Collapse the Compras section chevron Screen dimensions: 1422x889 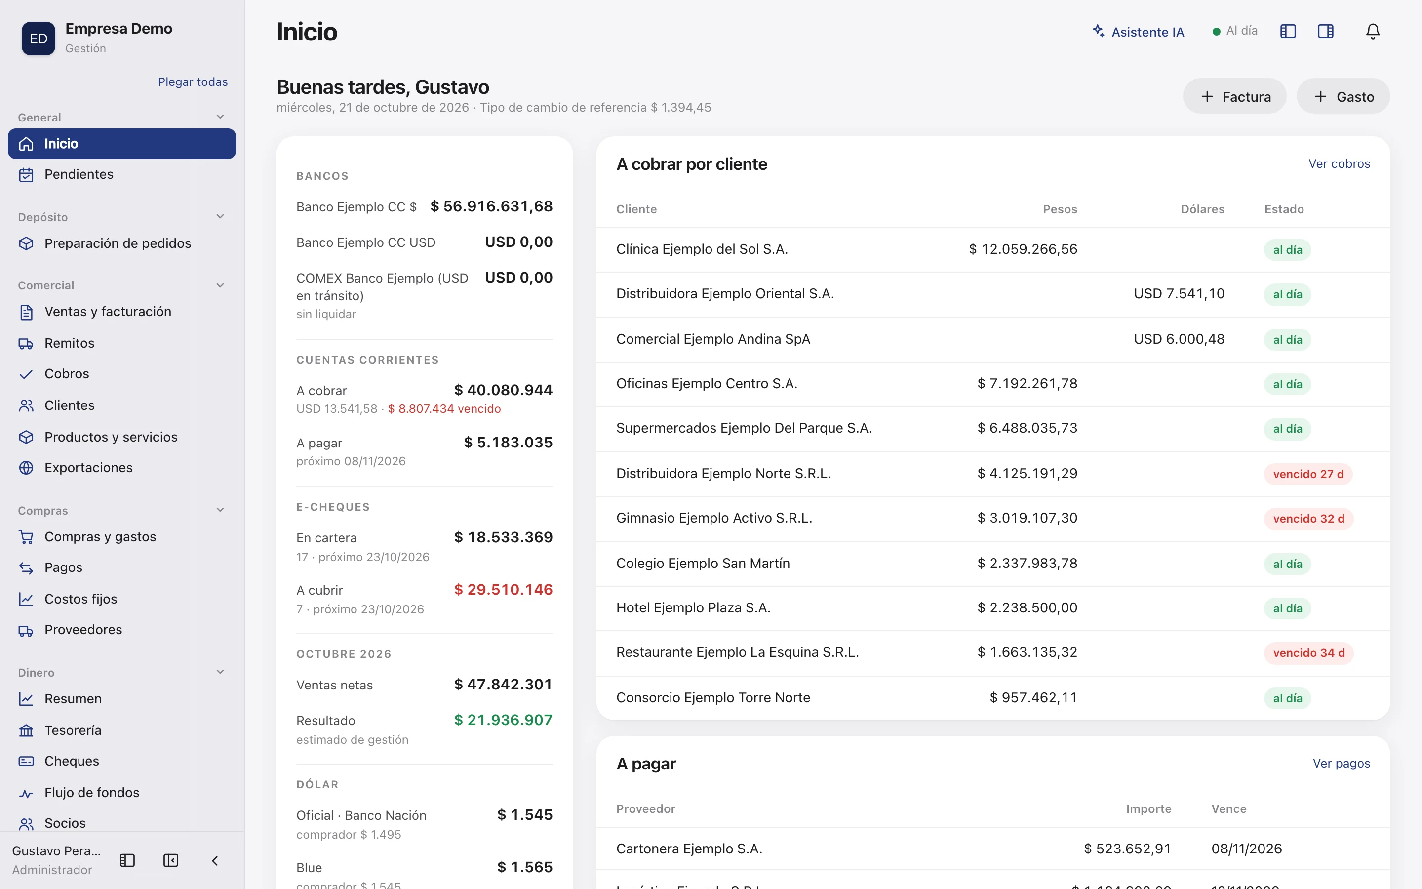(220, 510)
